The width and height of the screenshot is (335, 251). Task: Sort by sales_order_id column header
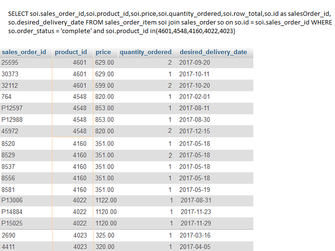(x=24, y=52)
